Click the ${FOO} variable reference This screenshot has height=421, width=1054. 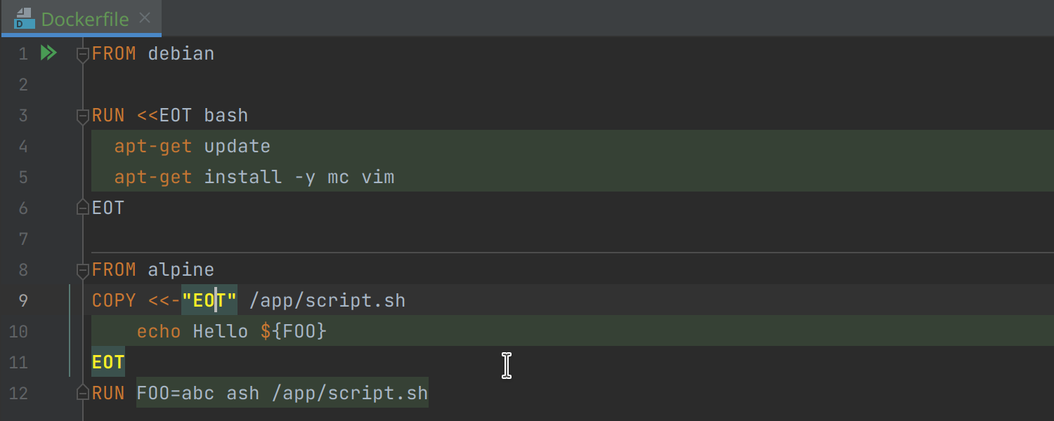coord(293,331)
